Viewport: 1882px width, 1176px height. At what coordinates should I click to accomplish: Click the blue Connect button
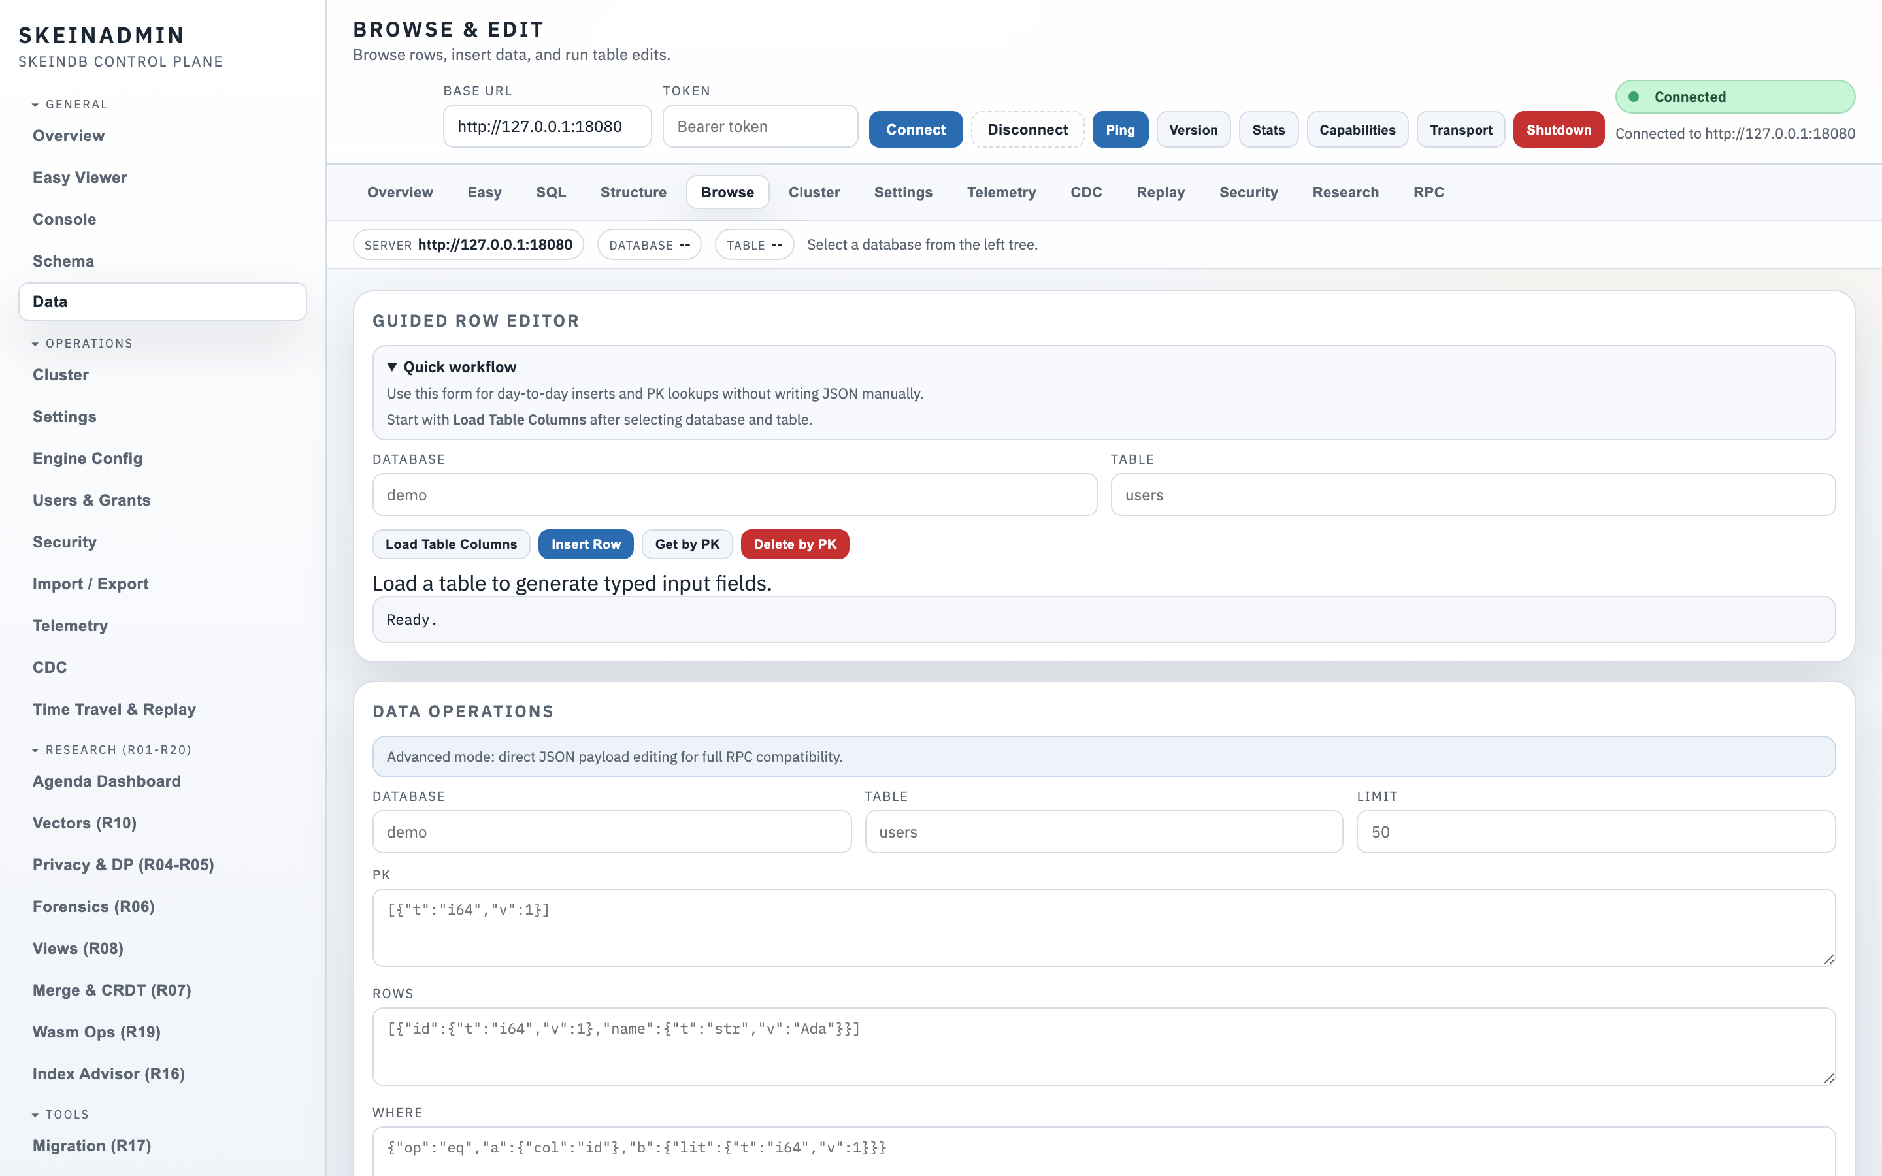click(x=916, y=130)
